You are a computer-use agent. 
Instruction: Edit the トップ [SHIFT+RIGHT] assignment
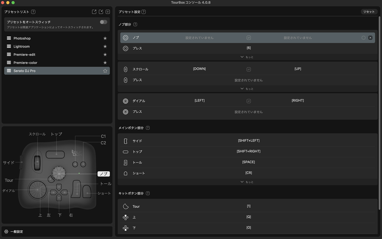pyautogui.click(x=248, y=151)
